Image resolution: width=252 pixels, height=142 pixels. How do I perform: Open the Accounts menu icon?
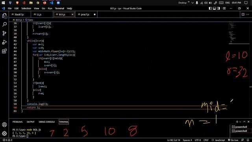[4, 125]
